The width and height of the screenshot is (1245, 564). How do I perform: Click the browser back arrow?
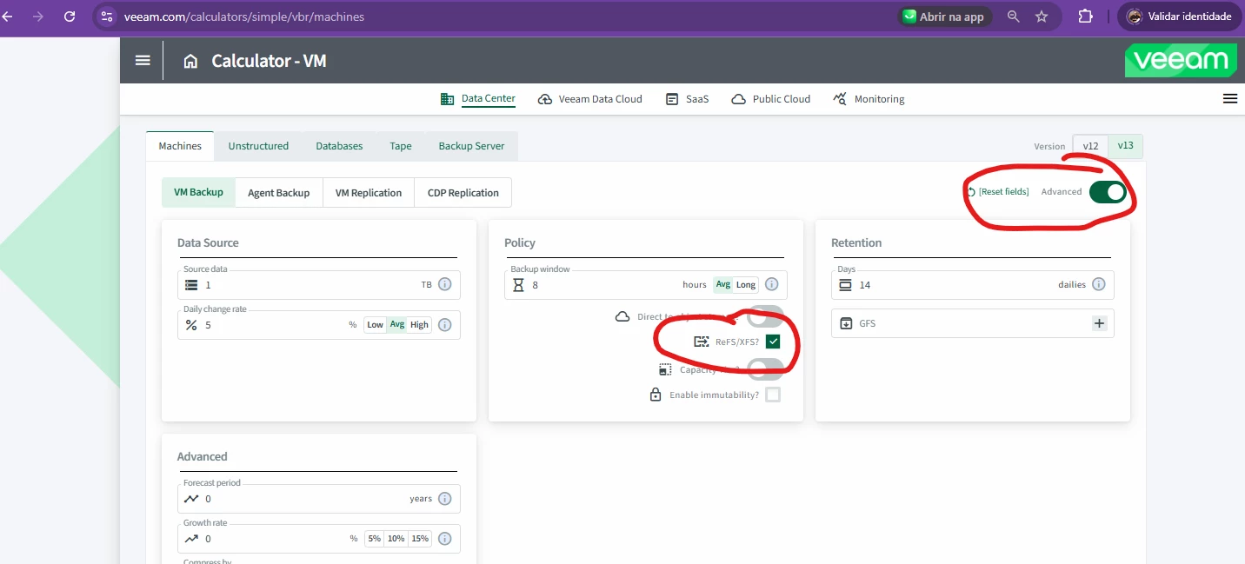coord(9,17)
